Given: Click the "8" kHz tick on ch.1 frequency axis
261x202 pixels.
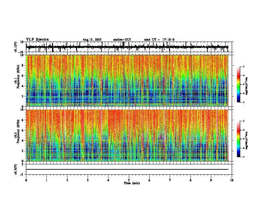Looking at the screenshot, I should pyautogui.click(x=23, y=65).
